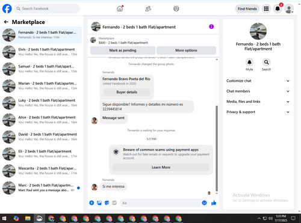Open the Luky conversation
Viewport: 301px width, 223px height.
41,103
